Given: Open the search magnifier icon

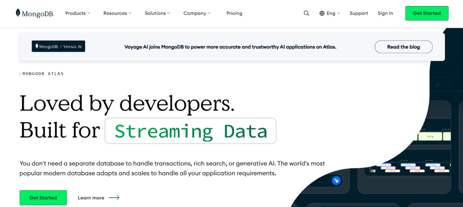Looking at the screenshot, I should 307,13.
